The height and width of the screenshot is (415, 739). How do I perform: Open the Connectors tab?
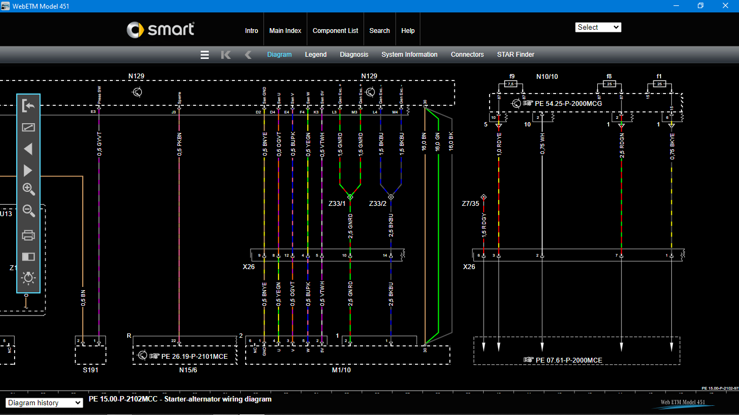click(x=467, y=55)
